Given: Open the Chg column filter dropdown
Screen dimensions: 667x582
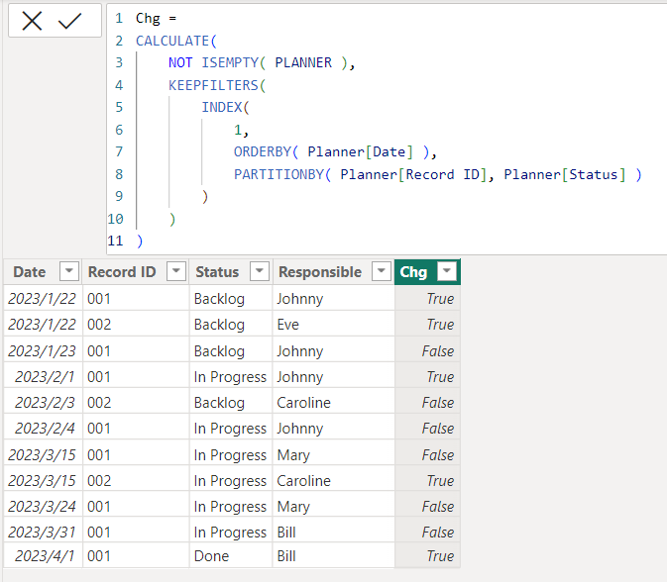Looking at the screenshot, I should pos(447,271).
